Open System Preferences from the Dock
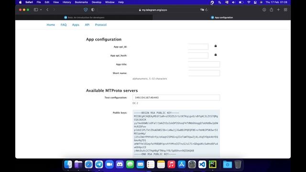Screen dimensions: 306x172 point(192,164)
